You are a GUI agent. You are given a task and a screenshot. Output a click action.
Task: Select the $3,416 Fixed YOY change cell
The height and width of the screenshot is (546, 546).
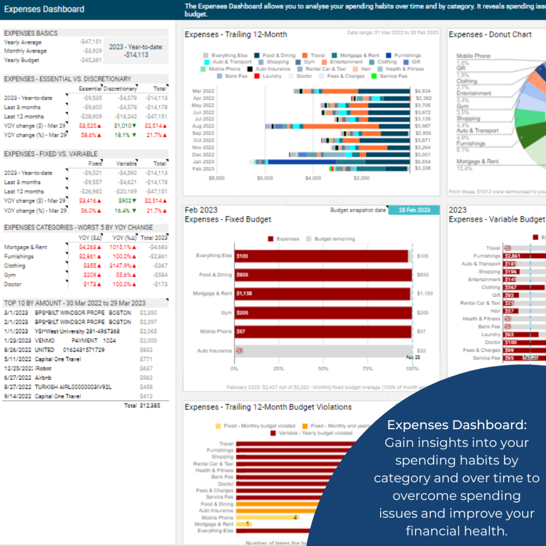click(90, 200)
